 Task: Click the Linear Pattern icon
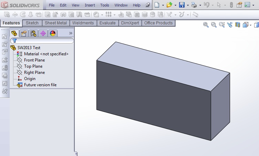[108, 14]
